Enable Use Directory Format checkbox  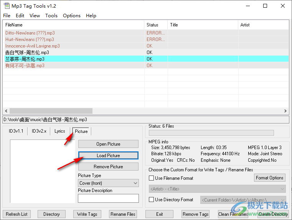(152, 200)
